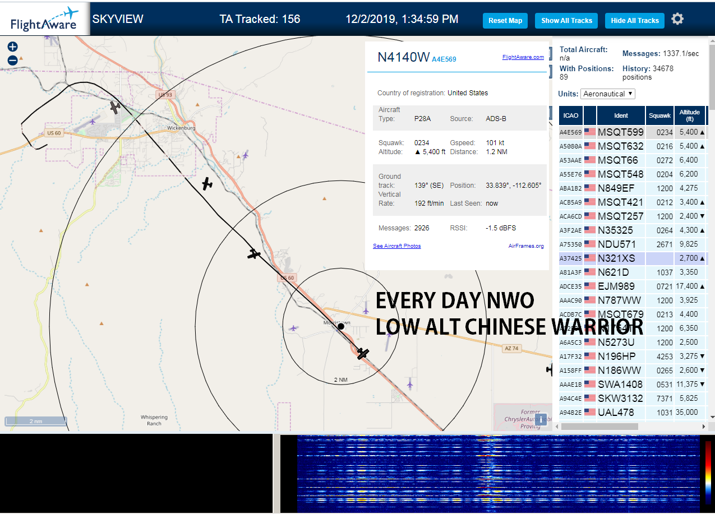Viewport: 715px width, 514px height.
Task: Select the MSQT599 aircraft row
Action: click(633, 132)
